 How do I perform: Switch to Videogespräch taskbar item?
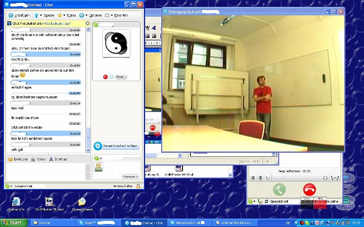pos(189,223)
